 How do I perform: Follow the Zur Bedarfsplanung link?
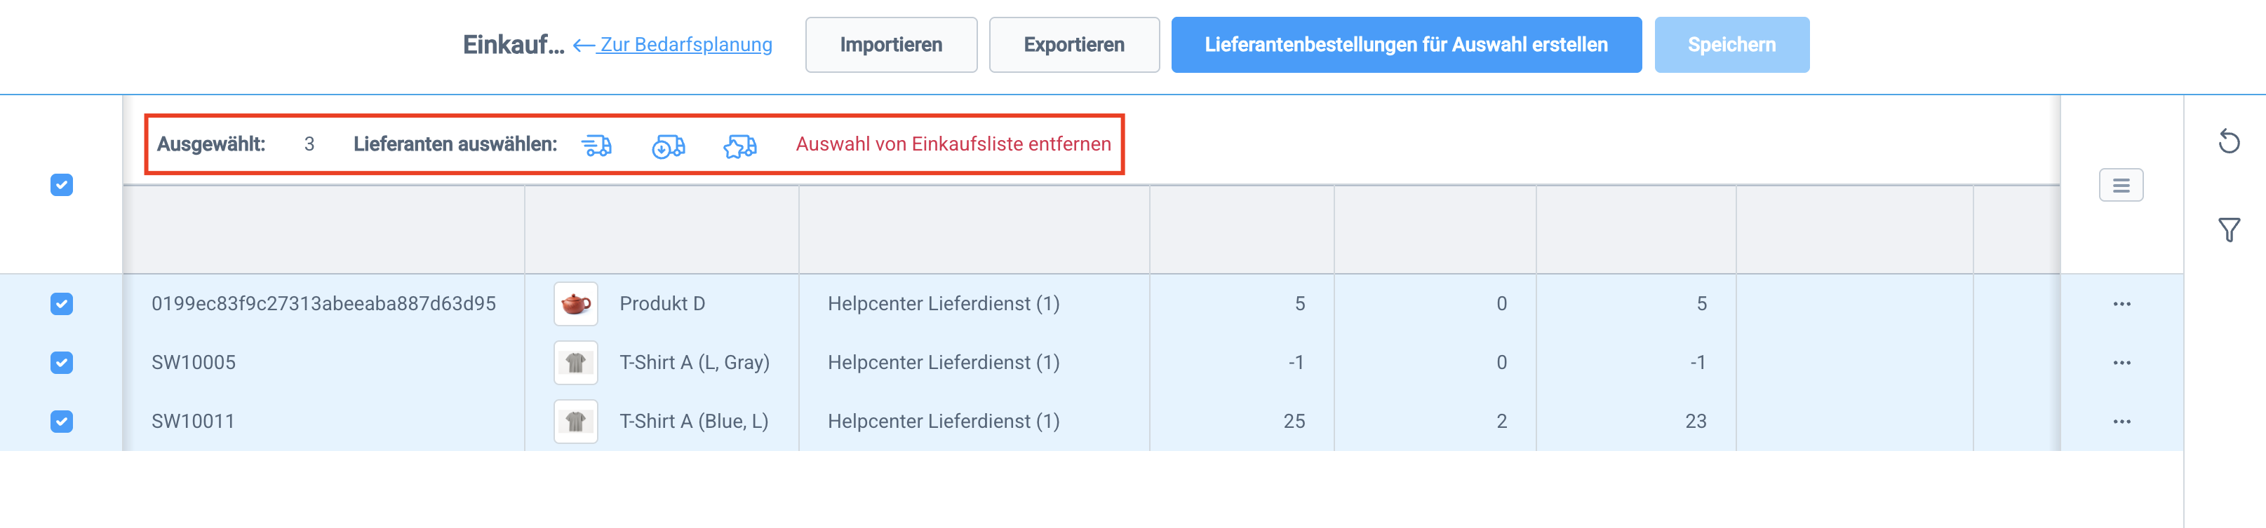click(686, 45)
